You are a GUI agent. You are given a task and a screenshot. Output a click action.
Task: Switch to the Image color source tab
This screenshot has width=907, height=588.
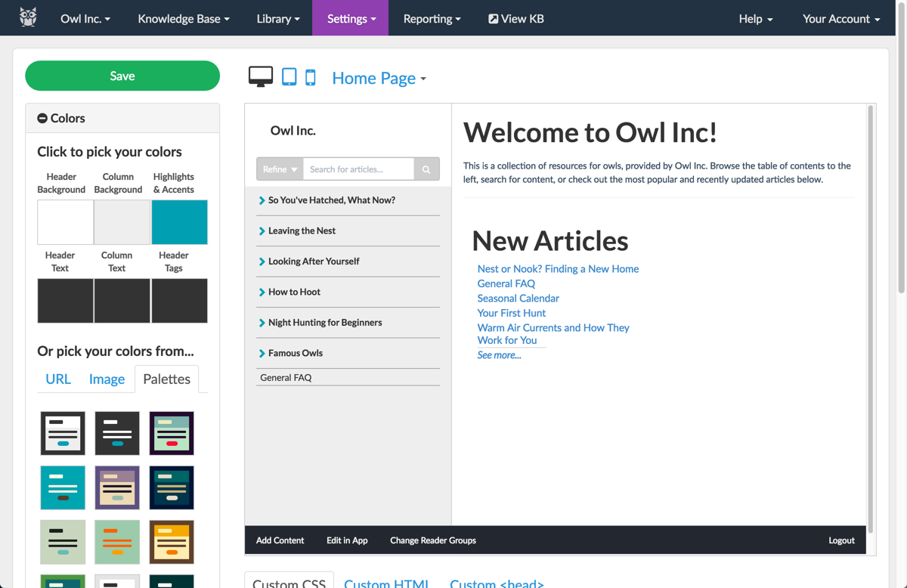(x=107, y=379)
